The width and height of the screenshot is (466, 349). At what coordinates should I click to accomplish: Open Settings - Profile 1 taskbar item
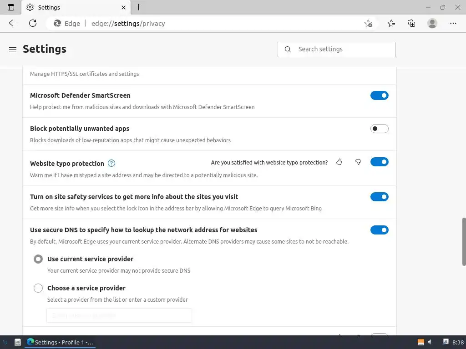click(x=60, y=342)
